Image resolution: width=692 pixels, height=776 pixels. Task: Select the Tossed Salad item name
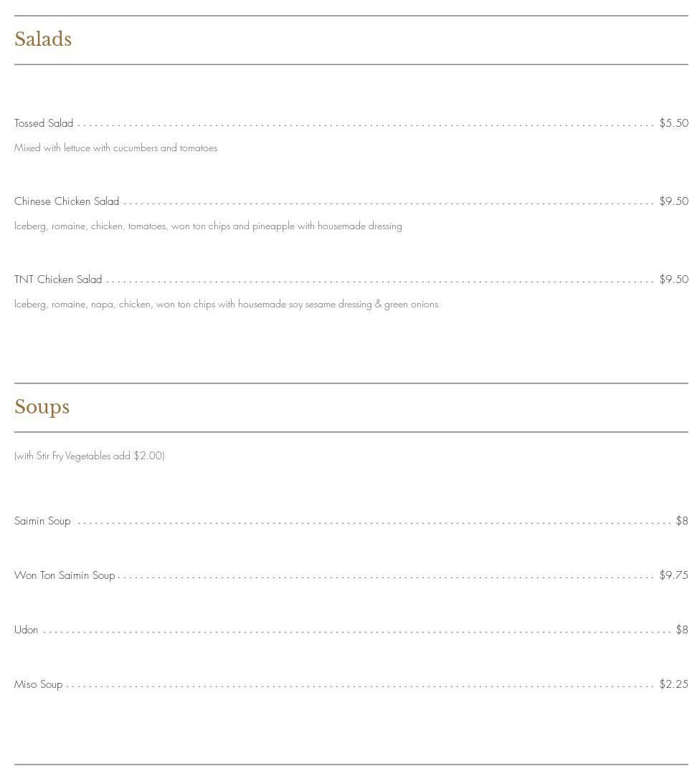(44, 123)
